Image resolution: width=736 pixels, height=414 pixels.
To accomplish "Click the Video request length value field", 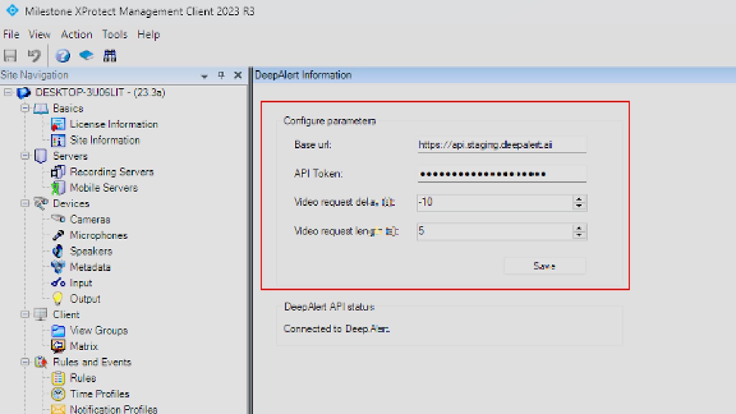I will click(495, 232).
